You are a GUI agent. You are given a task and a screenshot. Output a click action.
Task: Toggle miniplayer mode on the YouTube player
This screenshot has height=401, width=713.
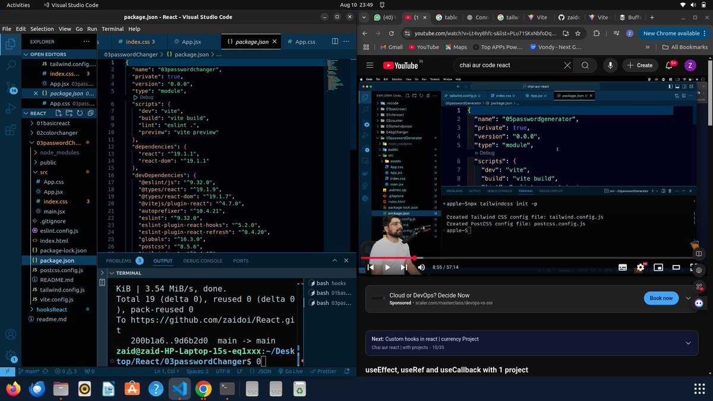pyautogui.click(x=658, y=267)
